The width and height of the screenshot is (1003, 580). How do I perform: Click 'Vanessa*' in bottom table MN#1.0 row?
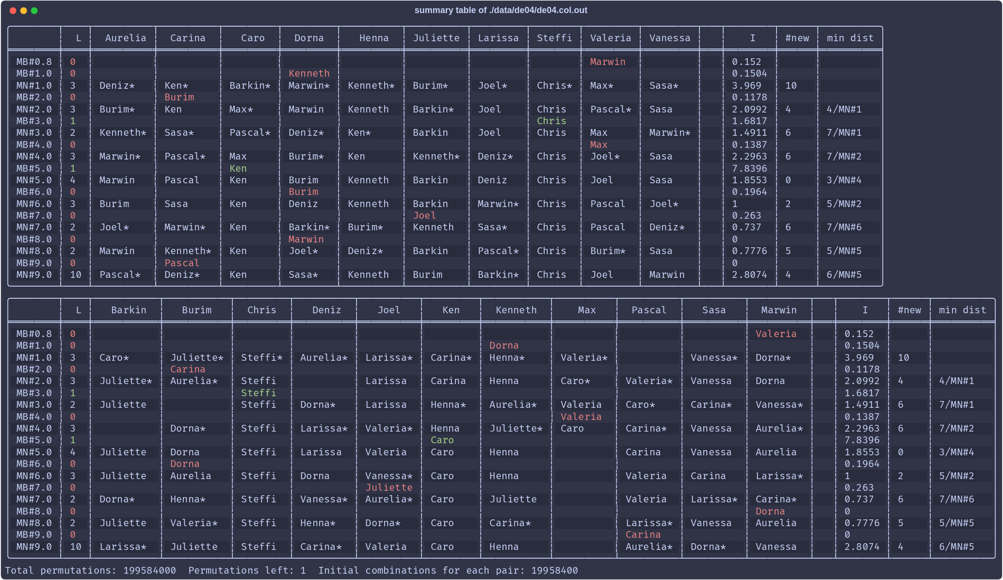point(714,357)
